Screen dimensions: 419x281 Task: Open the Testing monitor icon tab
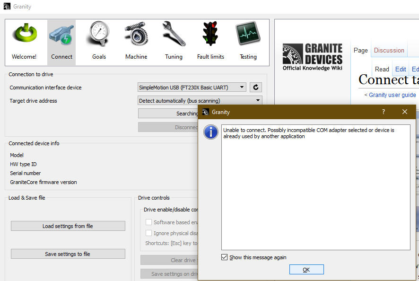[248, 42]
